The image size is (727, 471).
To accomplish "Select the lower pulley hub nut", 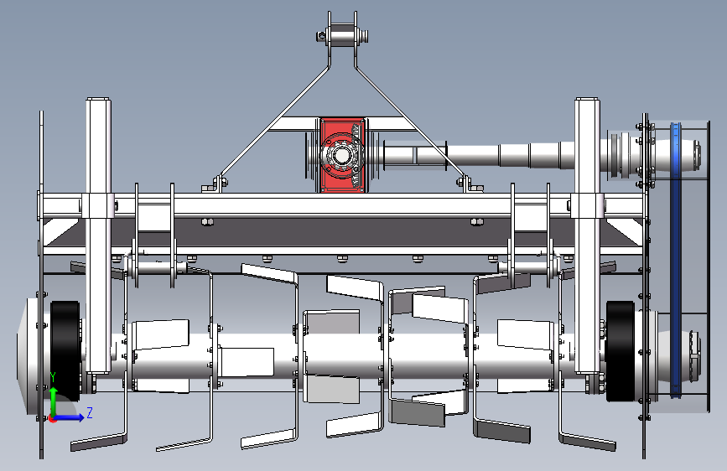I will pyautogui.click(x=694, y=357).
